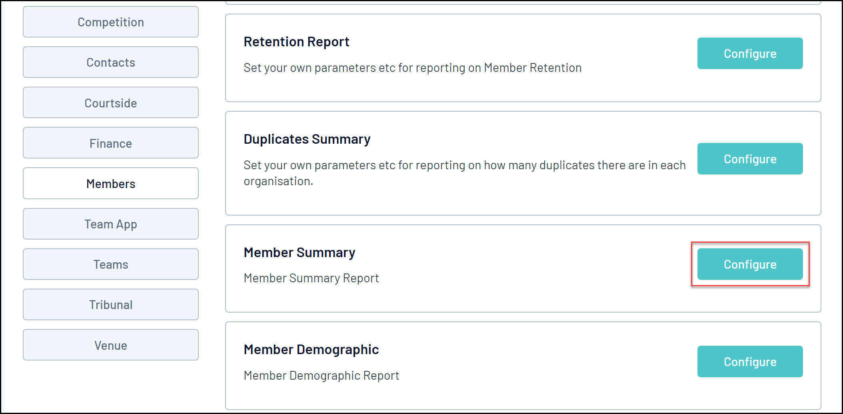The height and width of the screenshot is (414, 843).
Task: Open the Teams report category
Action: coord(111,264)
